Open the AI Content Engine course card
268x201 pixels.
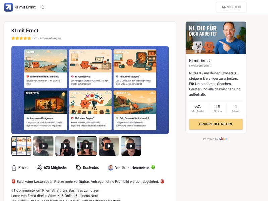click(x=90, y=111)
